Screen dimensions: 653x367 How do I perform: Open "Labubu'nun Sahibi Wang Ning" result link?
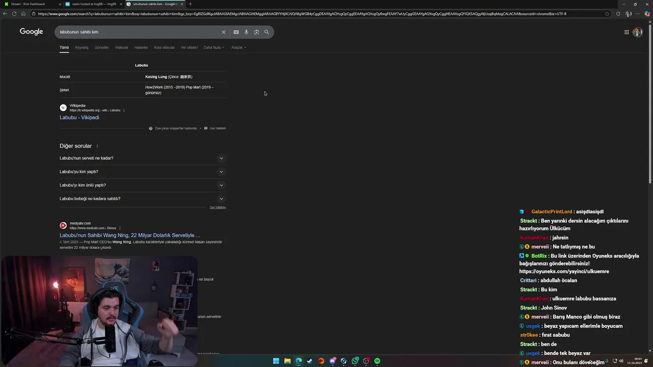point(130,235)
